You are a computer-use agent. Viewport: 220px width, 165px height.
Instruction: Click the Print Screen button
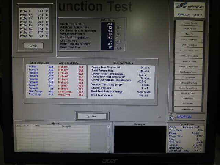coord(188,99)
